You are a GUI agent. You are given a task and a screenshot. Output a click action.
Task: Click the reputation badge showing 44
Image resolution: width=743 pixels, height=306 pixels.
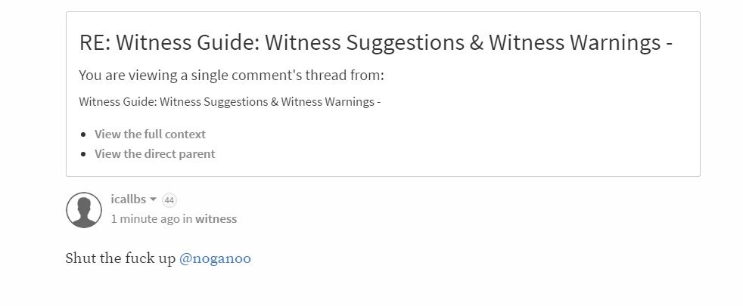[169, 200]
